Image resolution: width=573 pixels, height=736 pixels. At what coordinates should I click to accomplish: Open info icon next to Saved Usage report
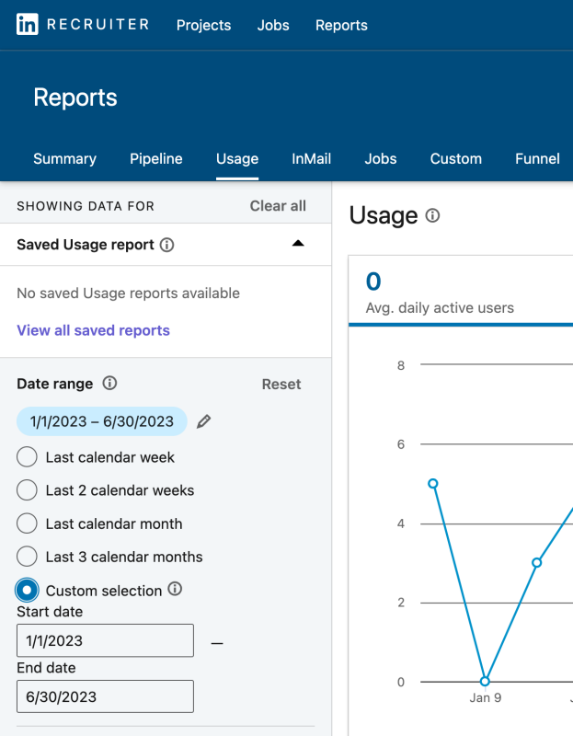(x=166, y=245)
